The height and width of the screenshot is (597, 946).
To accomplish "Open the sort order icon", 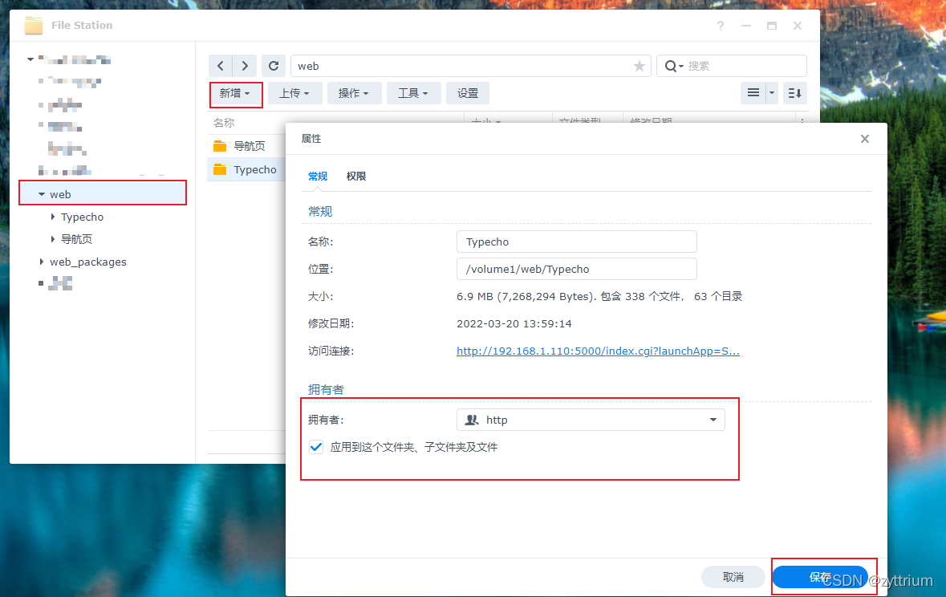I will [794, 93].
